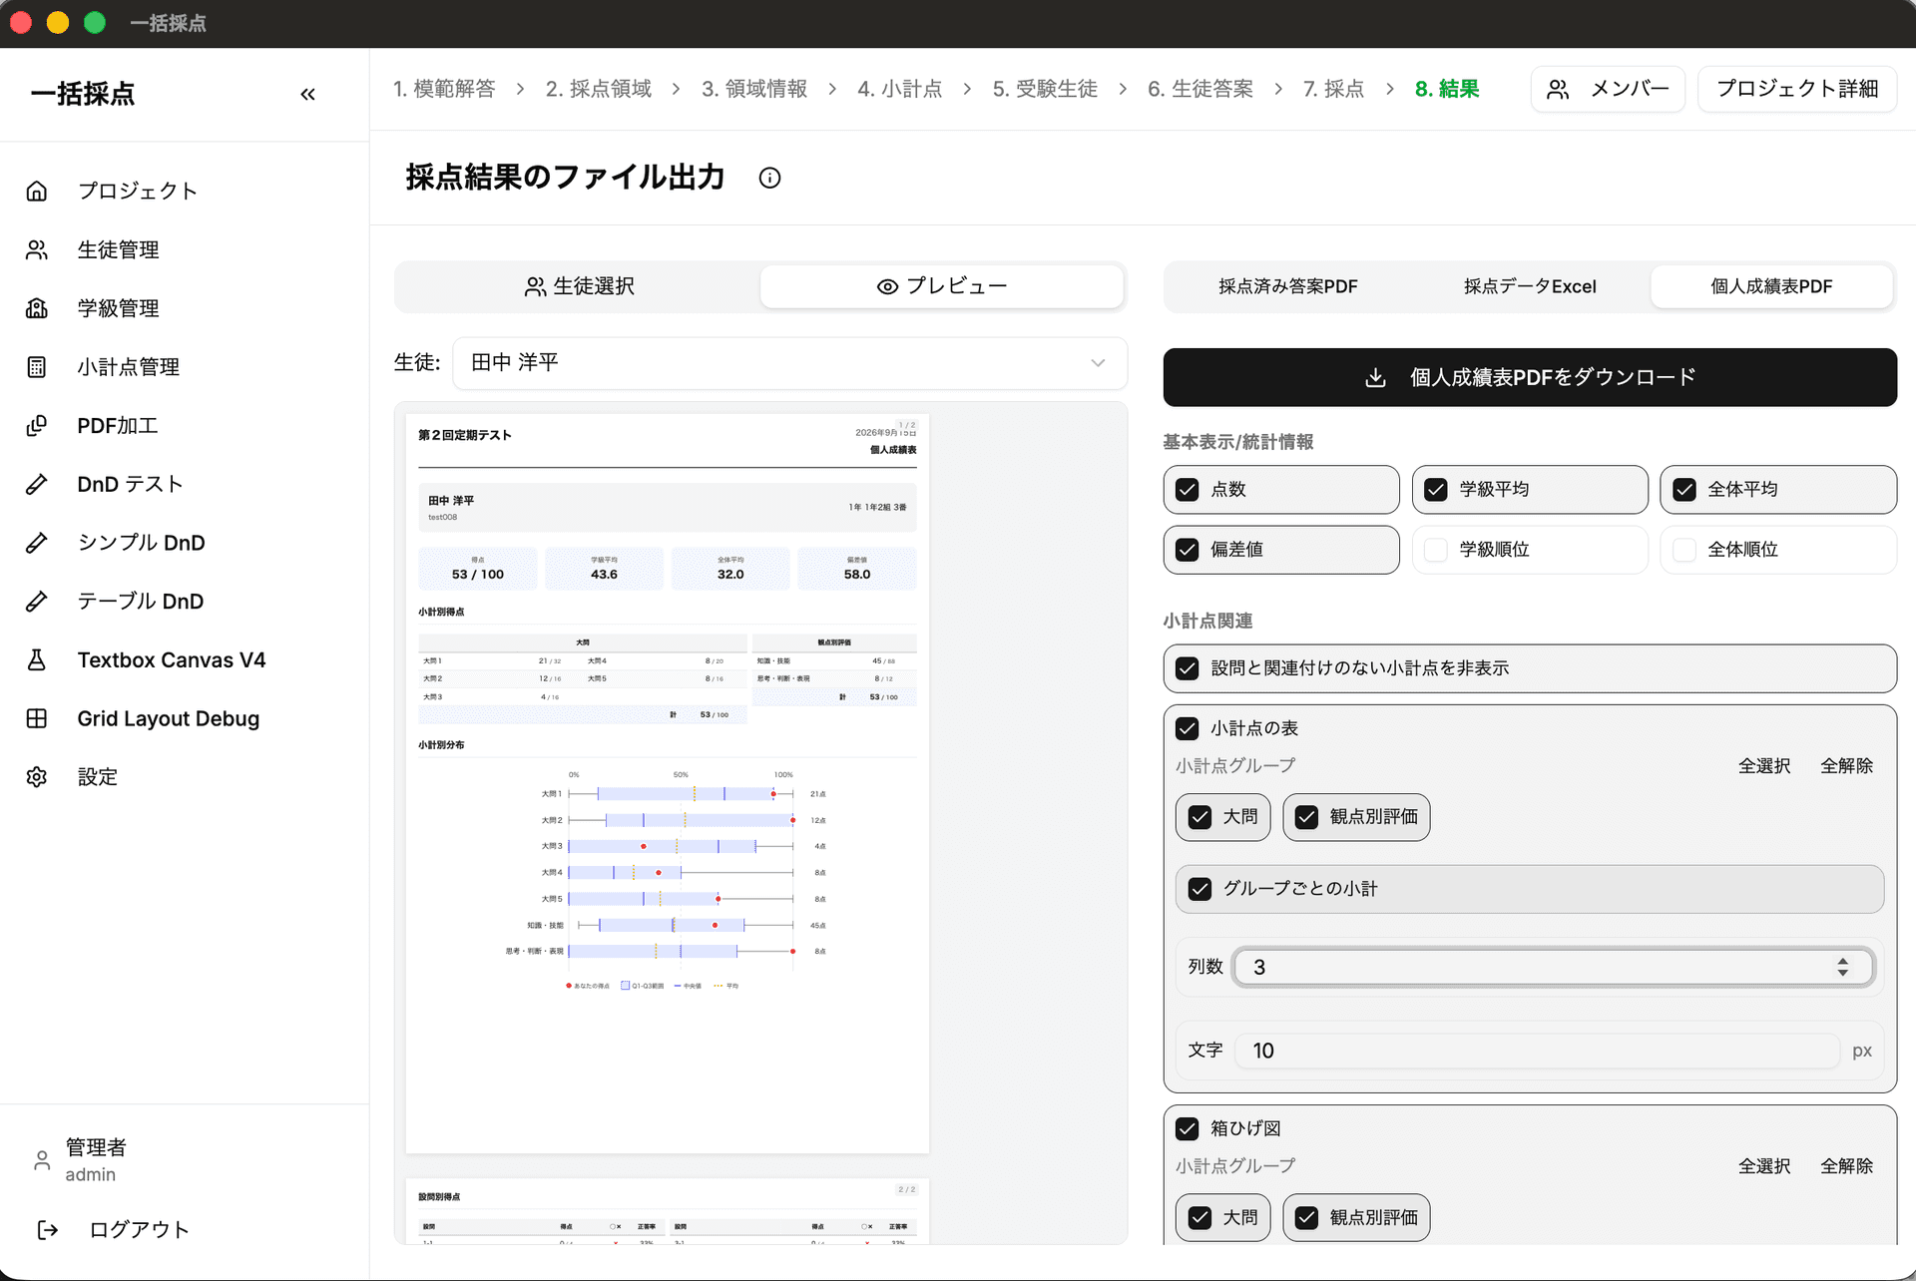This screenshot has width=1916, height=1281.
Task: Switch to the 採点データExcel tab
Action: [1529, 286]
